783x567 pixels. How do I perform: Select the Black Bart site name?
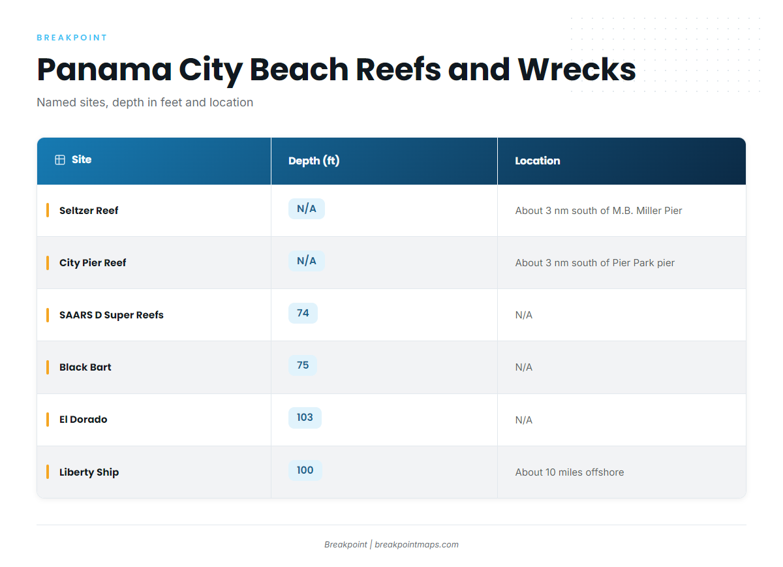pos(85,367)
